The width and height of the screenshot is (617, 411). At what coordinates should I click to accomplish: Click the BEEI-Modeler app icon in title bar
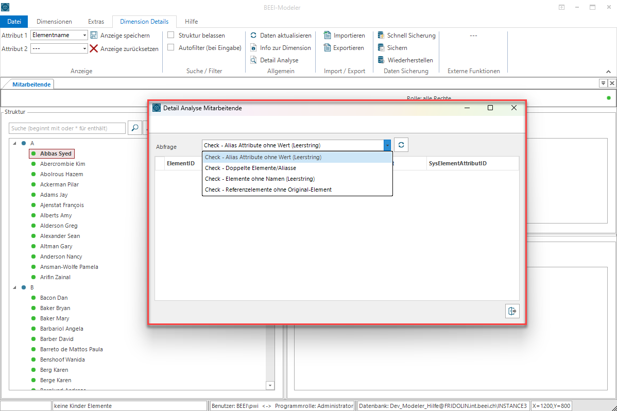(5, 7)
